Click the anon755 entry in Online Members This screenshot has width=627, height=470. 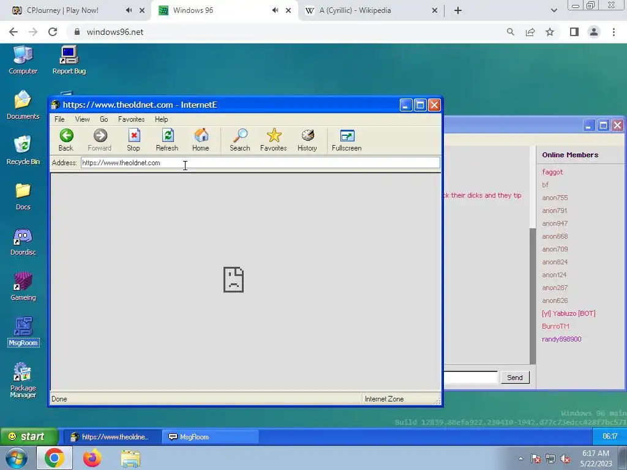[x=555, y=198]
